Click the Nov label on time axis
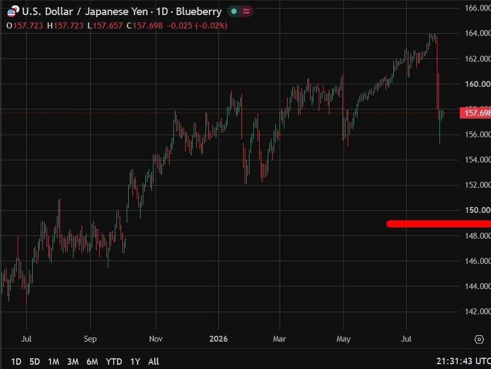 pyautogui.click(x=156, y=339)
